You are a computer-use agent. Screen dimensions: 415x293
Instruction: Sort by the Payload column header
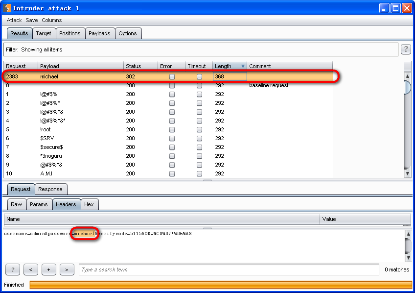[80, 66]
